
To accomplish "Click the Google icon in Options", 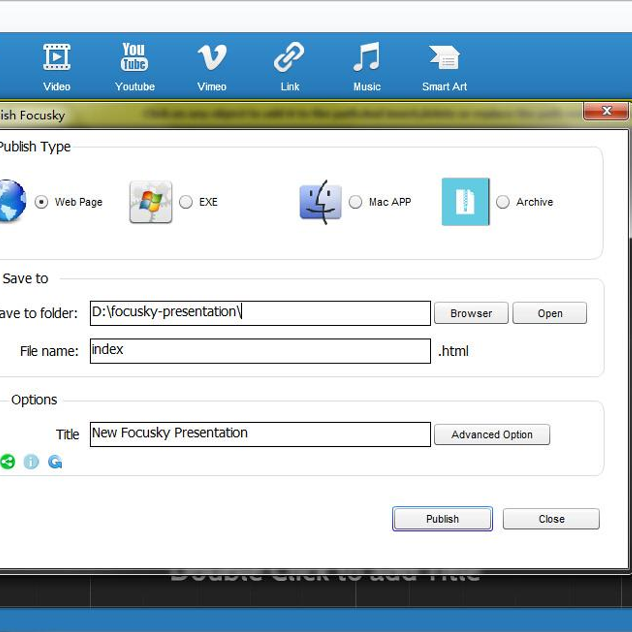I will point(55,461).
